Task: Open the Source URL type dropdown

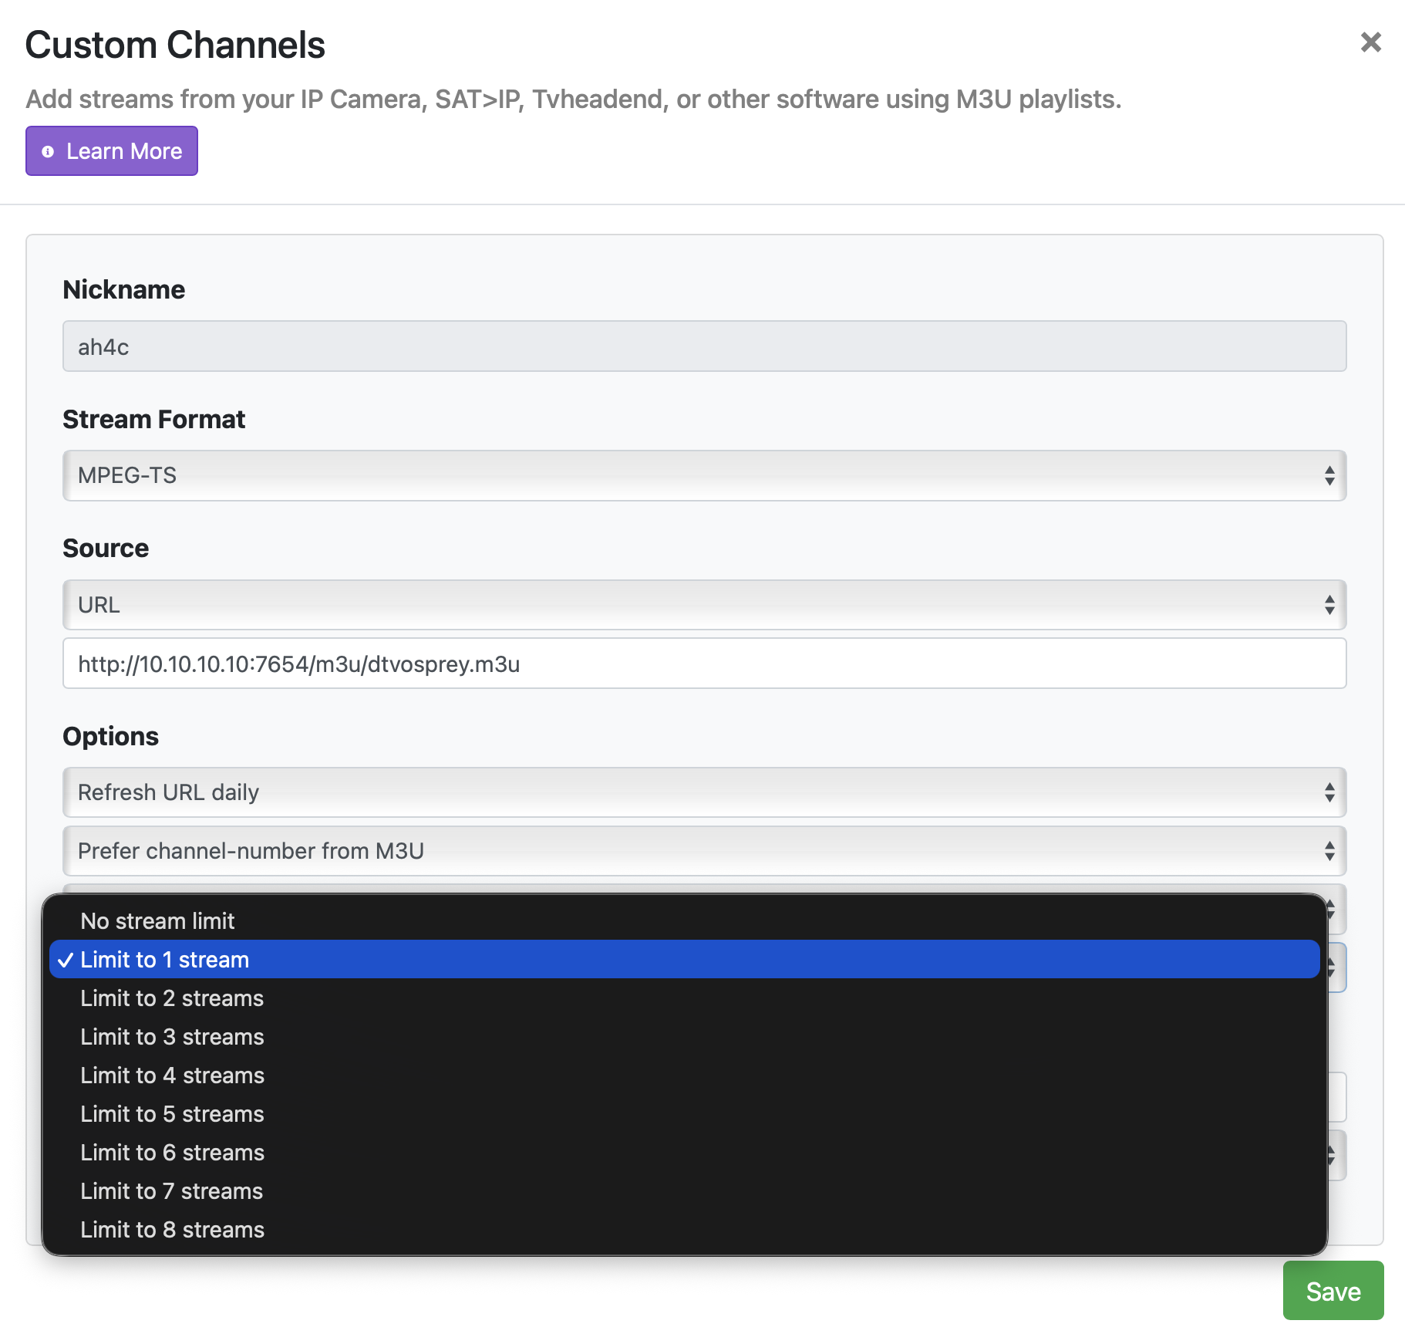Action: pos(703,605)
